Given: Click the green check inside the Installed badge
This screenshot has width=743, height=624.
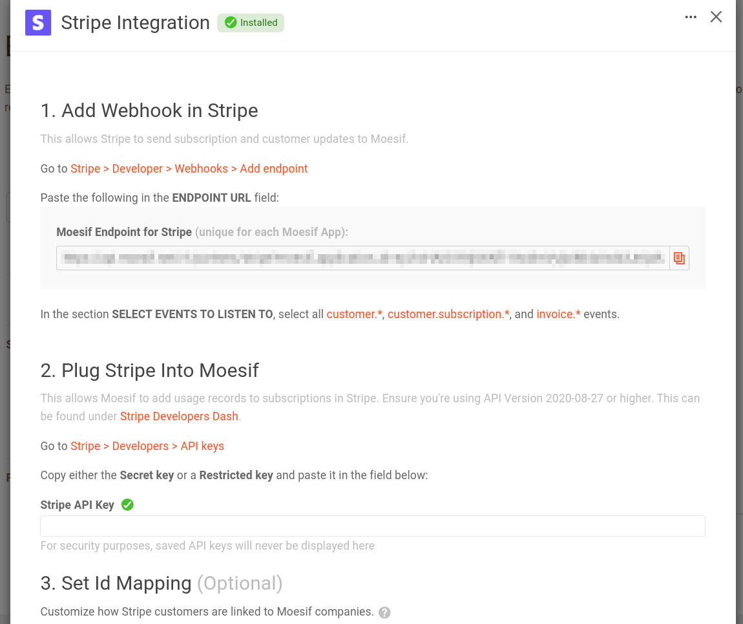Looking at the screenshot, I should (x=231, y=22).
